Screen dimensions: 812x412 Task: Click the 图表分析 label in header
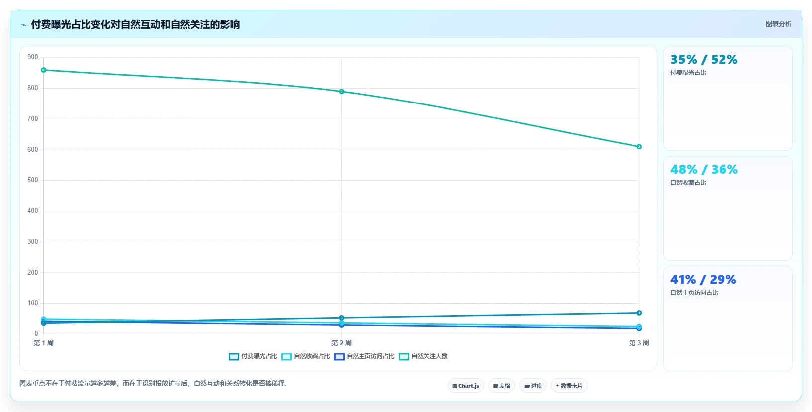[x=778, y=24]
